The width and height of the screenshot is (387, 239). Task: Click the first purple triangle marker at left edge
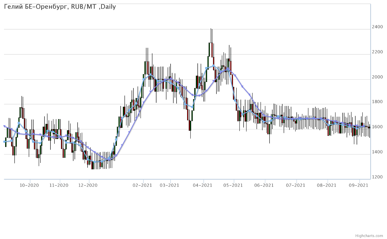[4, 126]
